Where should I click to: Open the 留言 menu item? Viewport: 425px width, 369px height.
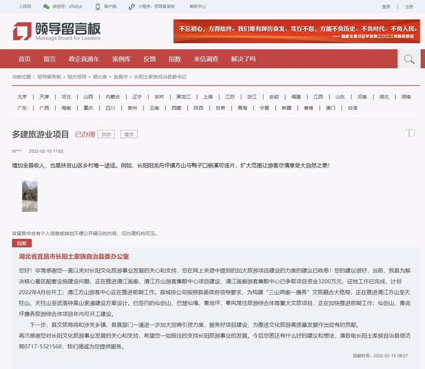point(49,59)
